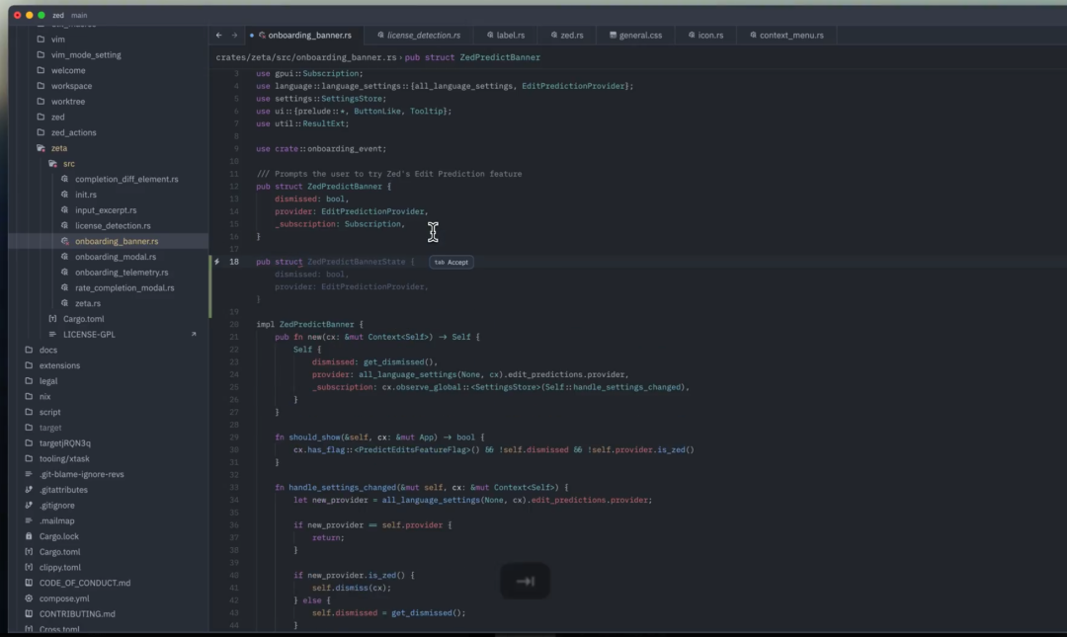This screenshot has width=1067, height=637.
Task: Click the main branch name in title bar
Action: tap(79, 16)
